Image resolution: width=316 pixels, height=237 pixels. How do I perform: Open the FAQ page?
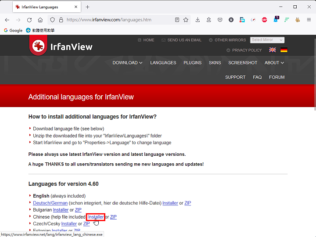pos(257,77)
